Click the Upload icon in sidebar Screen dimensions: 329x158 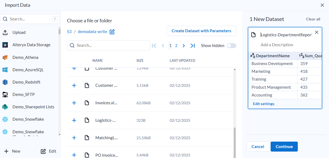tap(5, 33)
